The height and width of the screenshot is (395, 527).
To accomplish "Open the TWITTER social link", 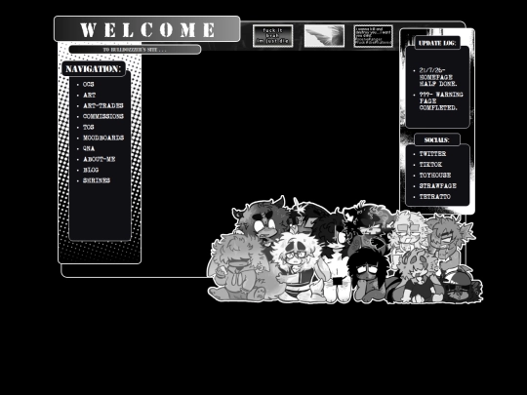I will tap(432, 154).
